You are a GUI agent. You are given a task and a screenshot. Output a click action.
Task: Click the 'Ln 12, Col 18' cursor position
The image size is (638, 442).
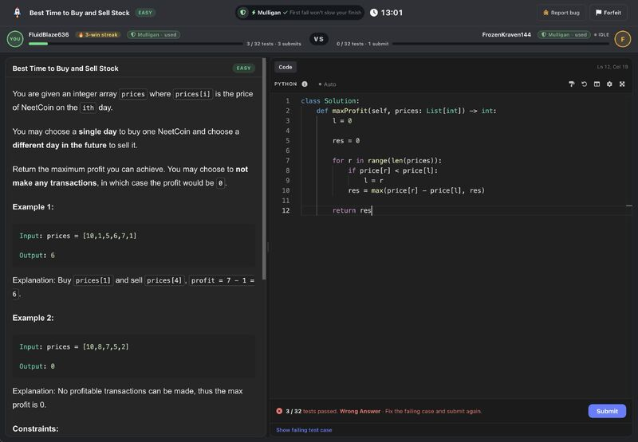click(612, 67)
